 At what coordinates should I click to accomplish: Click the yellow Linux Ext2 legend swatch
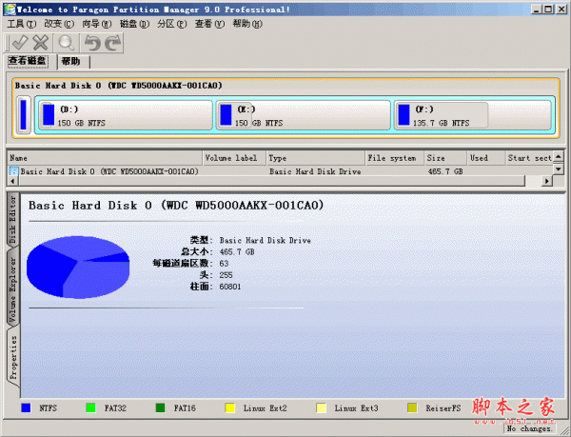(230, 407)
